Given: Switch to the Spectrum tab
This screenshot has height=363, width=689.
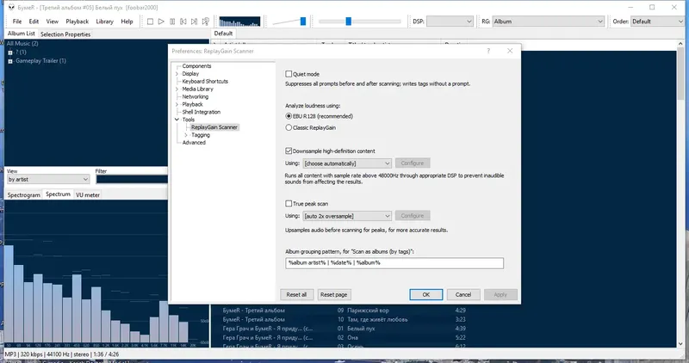Looking at the screenshot, I should [x=58, y=194].
